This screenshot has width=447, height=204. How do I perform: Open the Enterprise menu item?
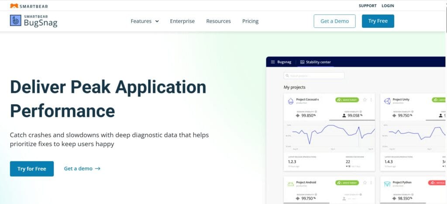tap(182, 21)
